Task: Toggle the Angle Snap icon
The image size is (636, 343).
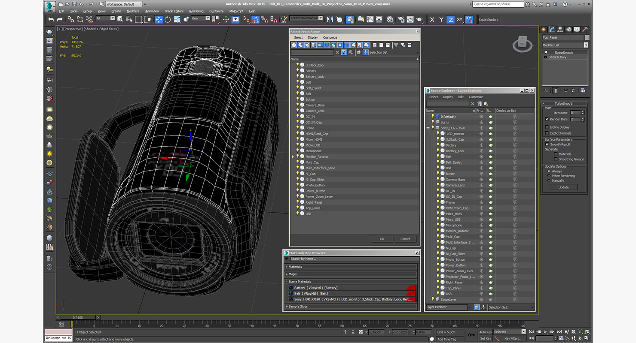Action: tap(255, 19)
